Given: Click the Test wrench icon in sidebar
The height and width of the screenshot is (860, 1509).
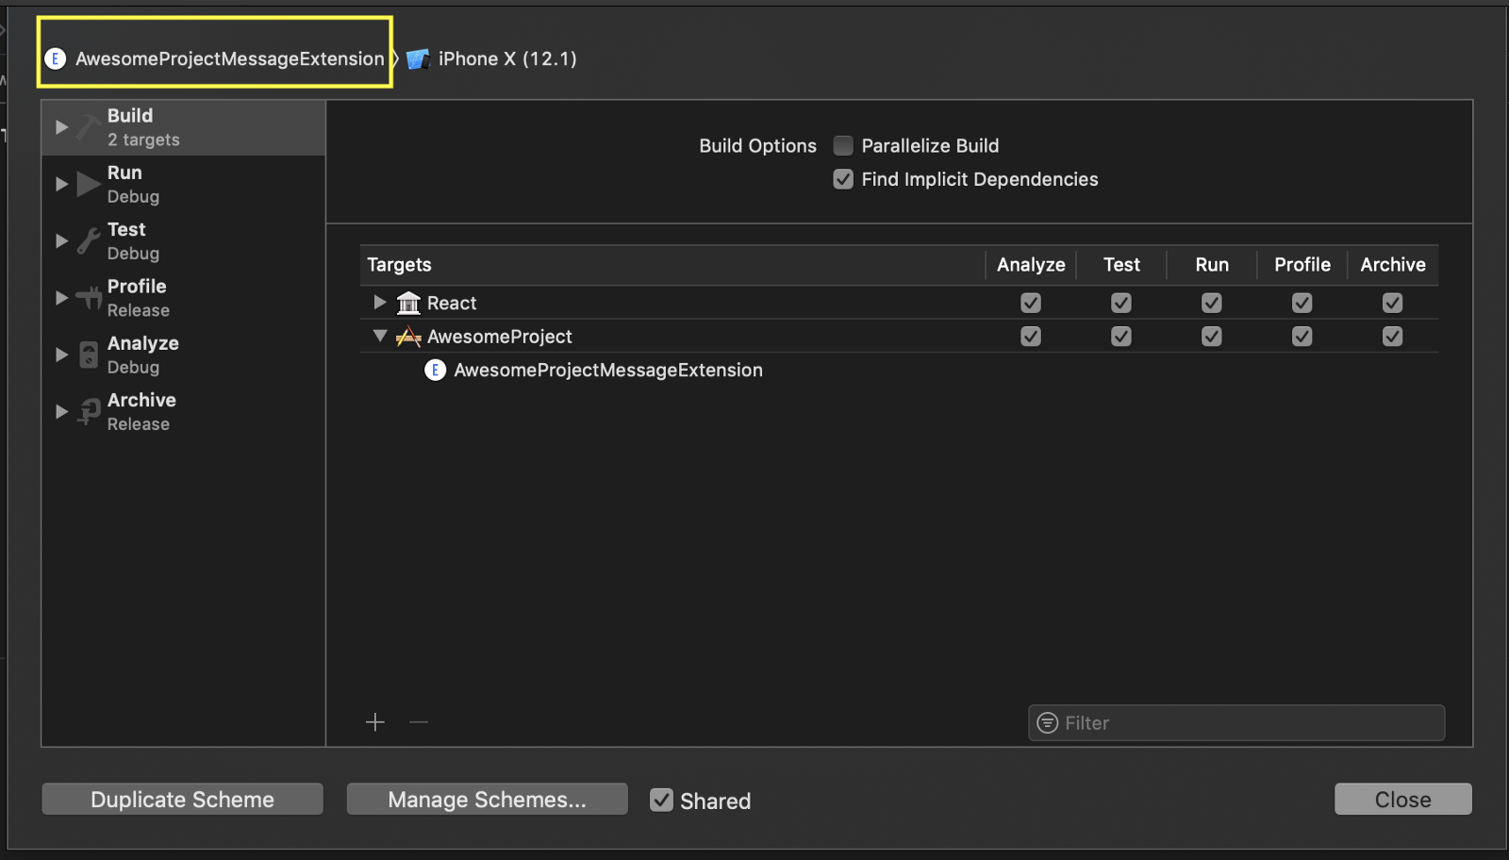Looking at the screenshot, I should (89, 240).
